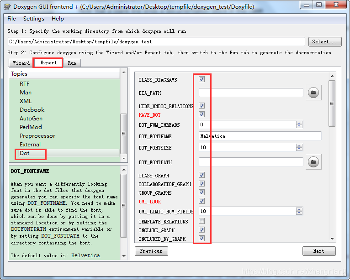Click the DOT_FONTNAME option label
The height and width of the screenshot is (280, 350).
pos(155,136)
